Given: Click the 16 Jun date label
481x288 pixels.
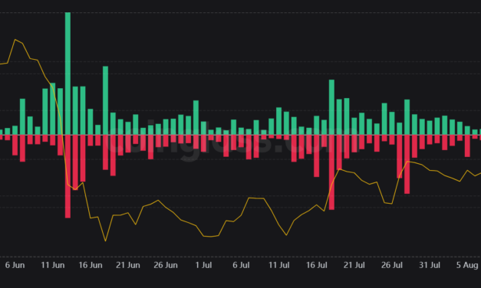Looking at the screenshot, I should [91, 265].
